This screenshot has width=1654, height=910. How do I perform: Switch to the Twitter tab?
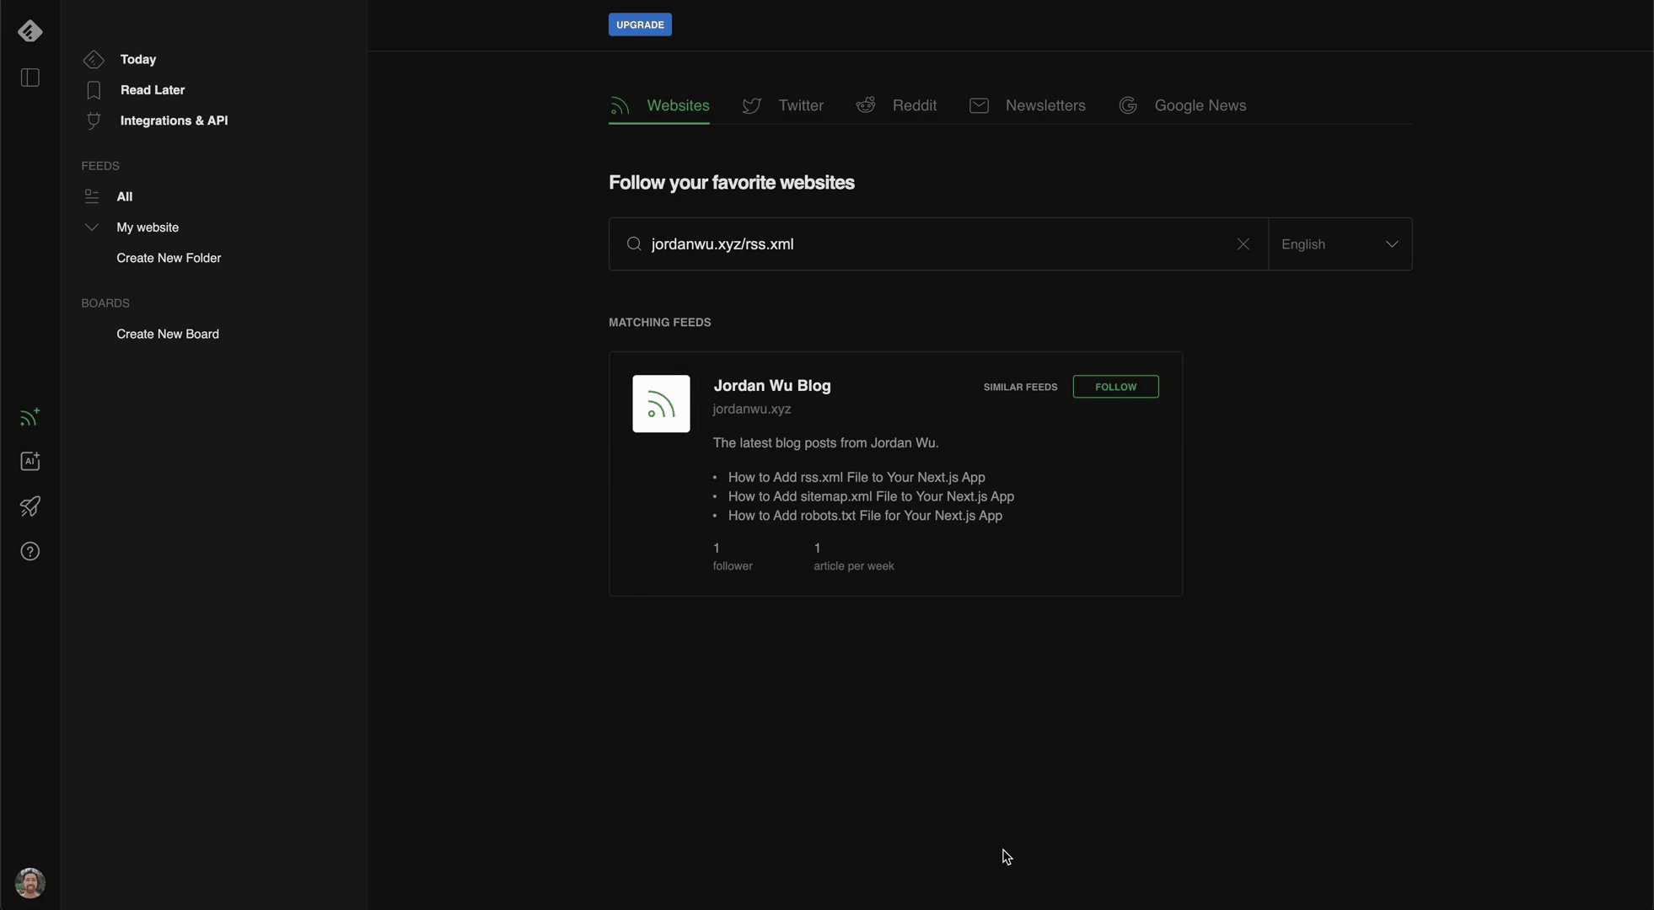click(x=783, y=105)
